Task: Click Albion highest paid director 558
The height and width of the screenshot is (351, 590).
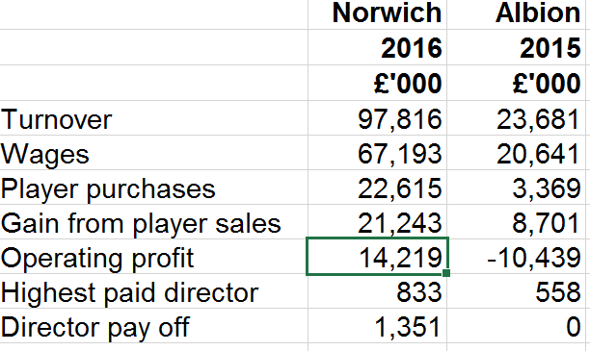Action: pyautogui.click(x=517, y=291)
